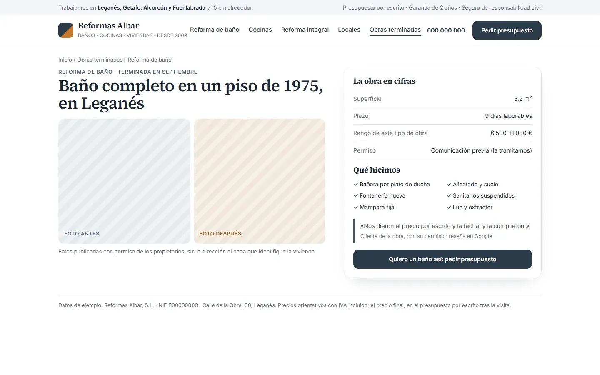Click the checkmark beside Luz y extractor
Viewport: 600px width, 375px height.
pyautogui.click(x=449, y=207)
